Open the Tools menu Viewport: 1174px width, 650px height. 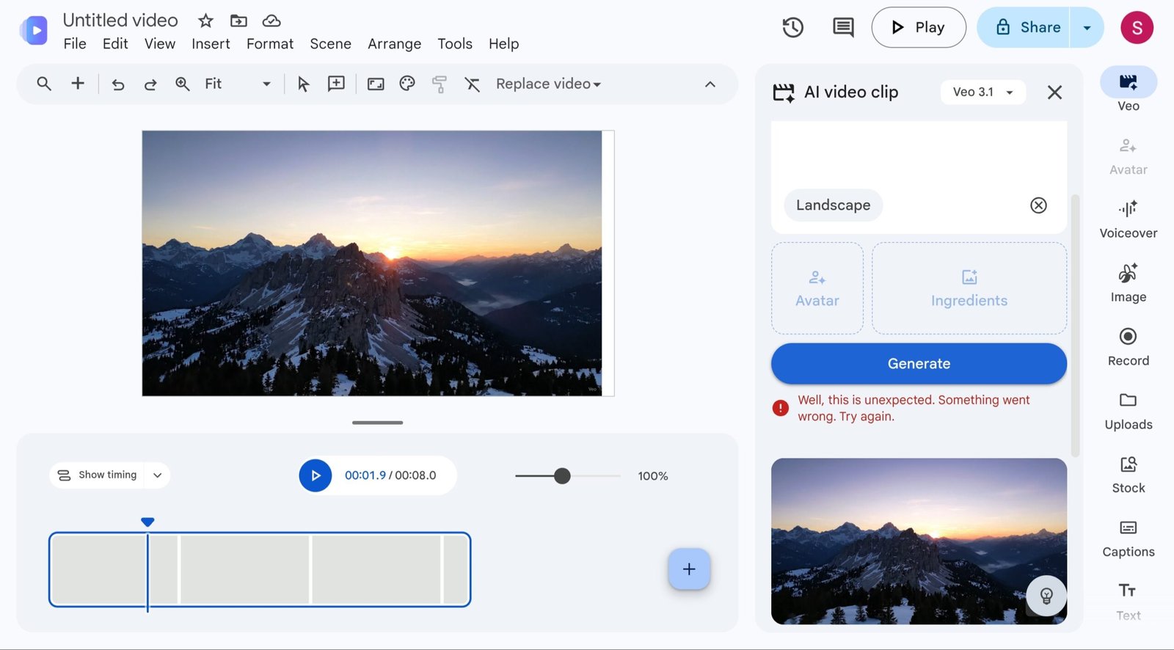[455, 44]
